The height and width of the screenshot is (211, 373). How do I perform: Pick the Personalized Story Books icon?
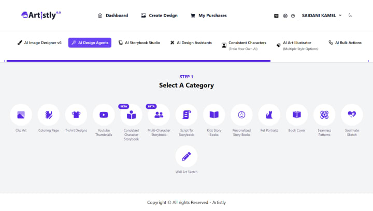(x=242, y=115)
